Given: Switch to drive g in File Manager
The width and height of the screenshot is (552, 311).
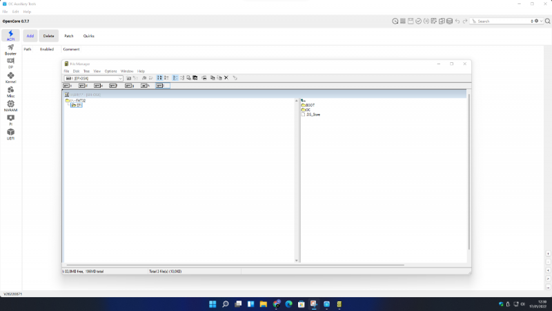Looking at the screenshot, I should click(x=130, y=86).
